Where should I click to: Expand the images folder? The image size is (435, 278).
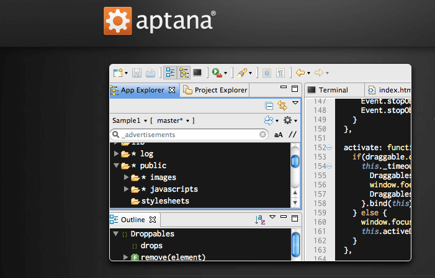126,177
